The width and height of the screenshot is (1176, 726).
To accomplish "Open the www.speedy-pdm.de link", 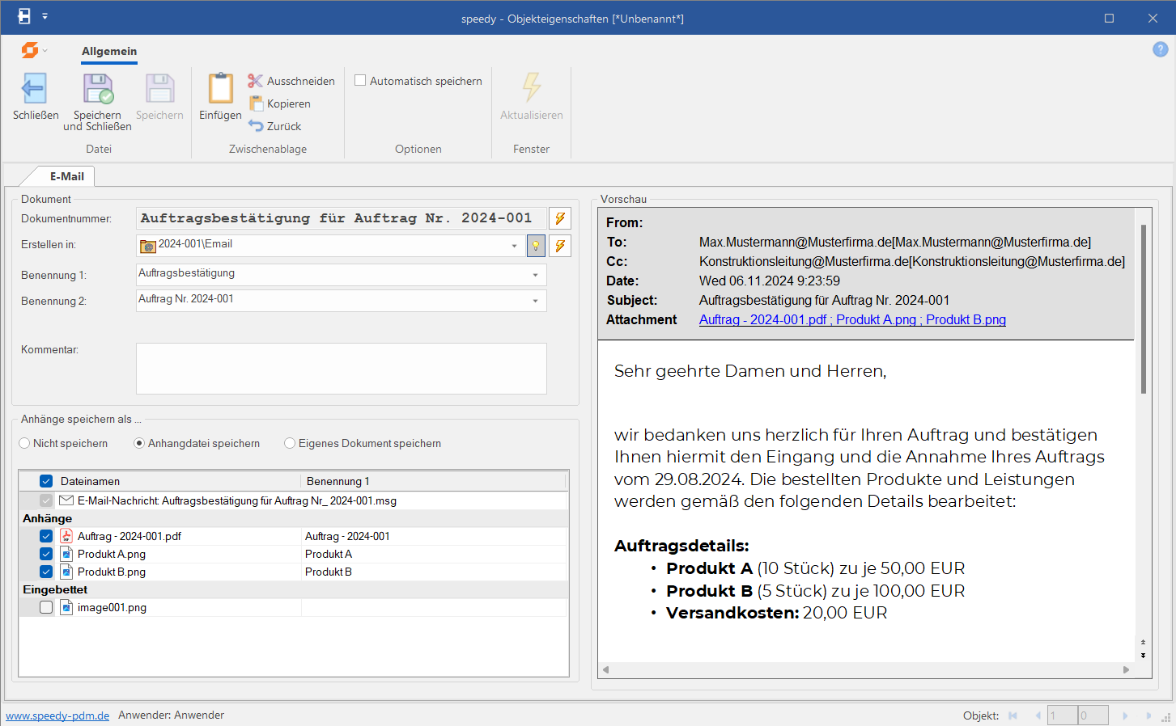I will (x=57, y=715).
